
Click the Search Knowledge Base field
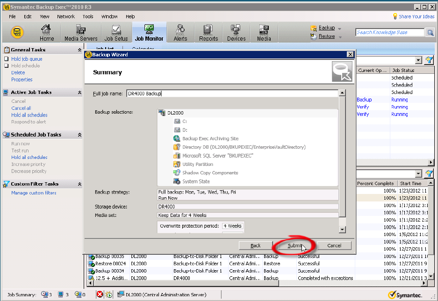click(x=390, y=32)
